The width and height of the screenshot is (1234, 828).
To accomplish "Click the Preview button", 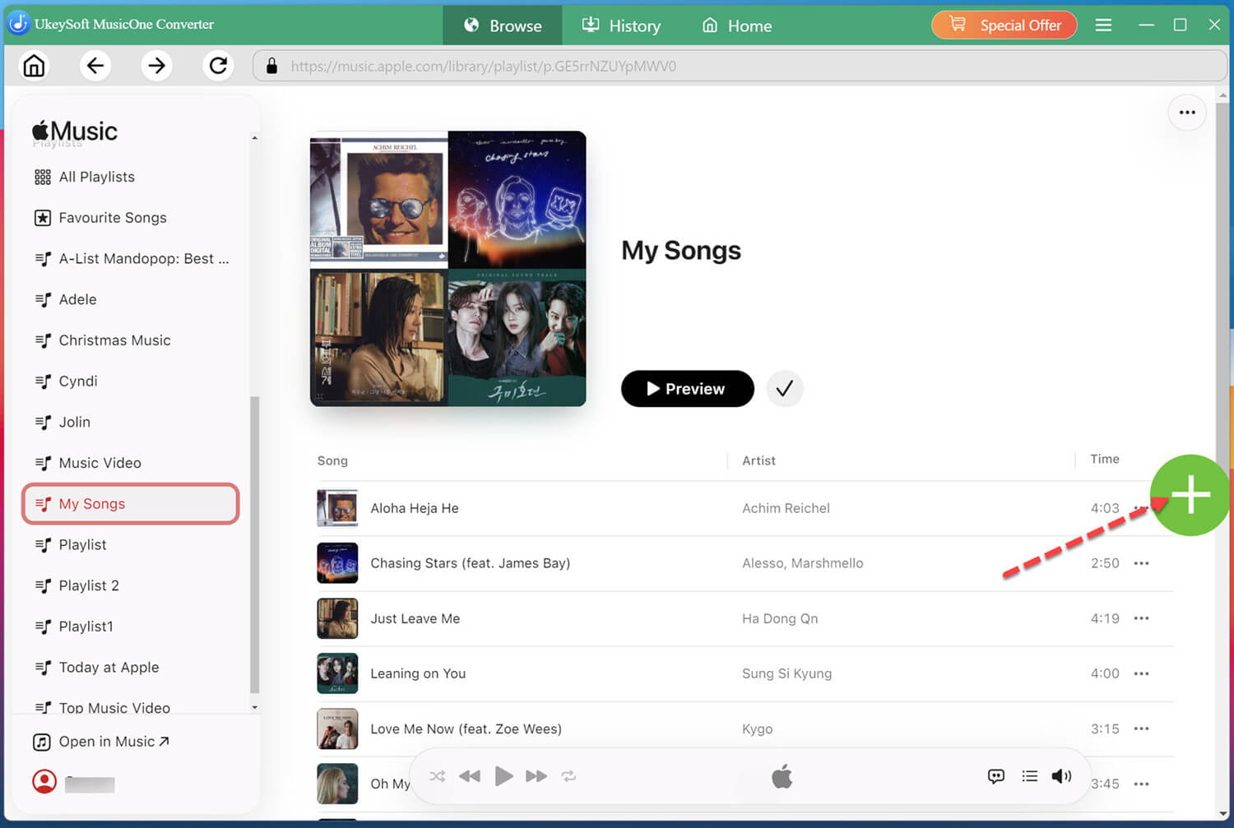I will coord(688,389).
